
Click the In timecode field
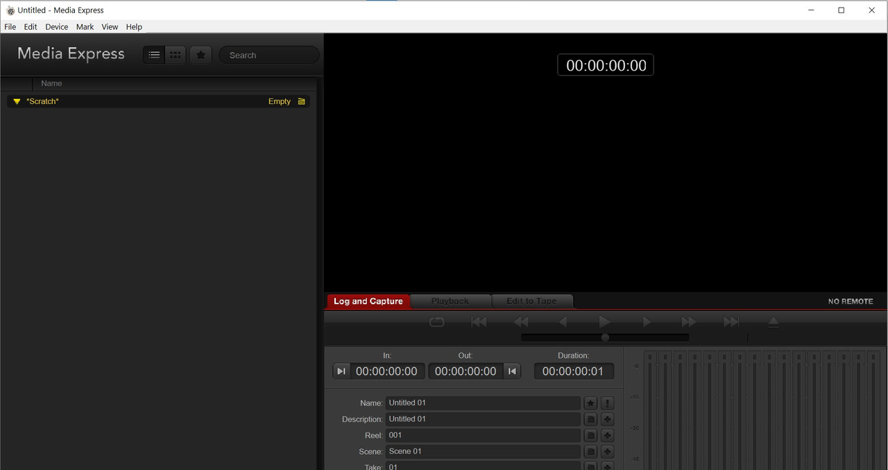(x=386, y=371)
